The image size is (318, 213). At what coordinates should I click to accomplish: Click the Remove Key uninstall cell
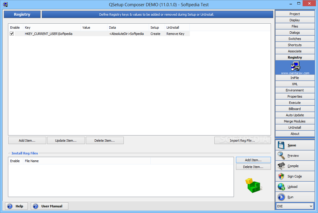[x=175, y=34]
